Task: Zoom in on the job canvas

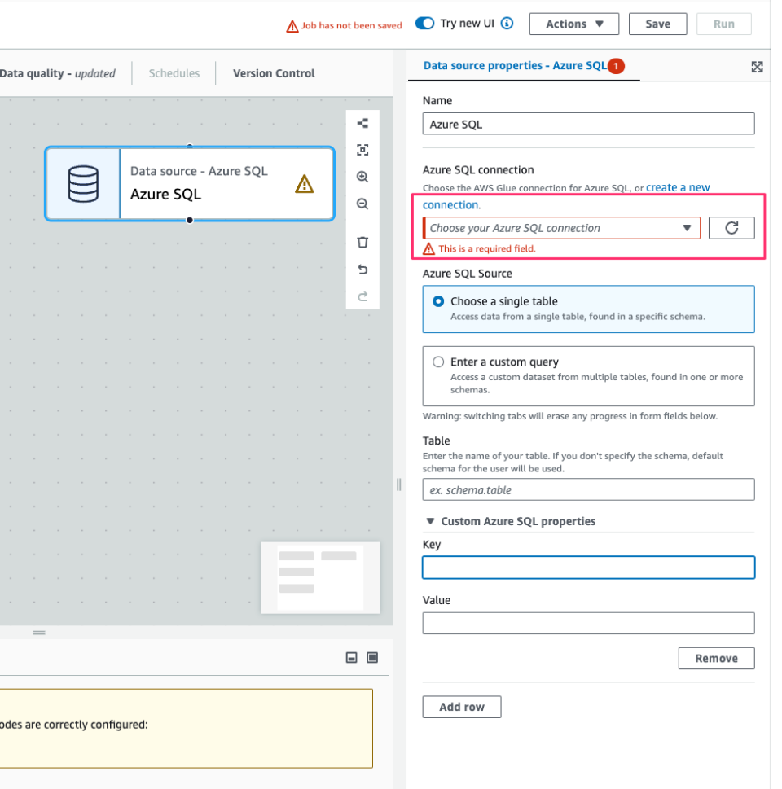Action: [x=362, y=177]
